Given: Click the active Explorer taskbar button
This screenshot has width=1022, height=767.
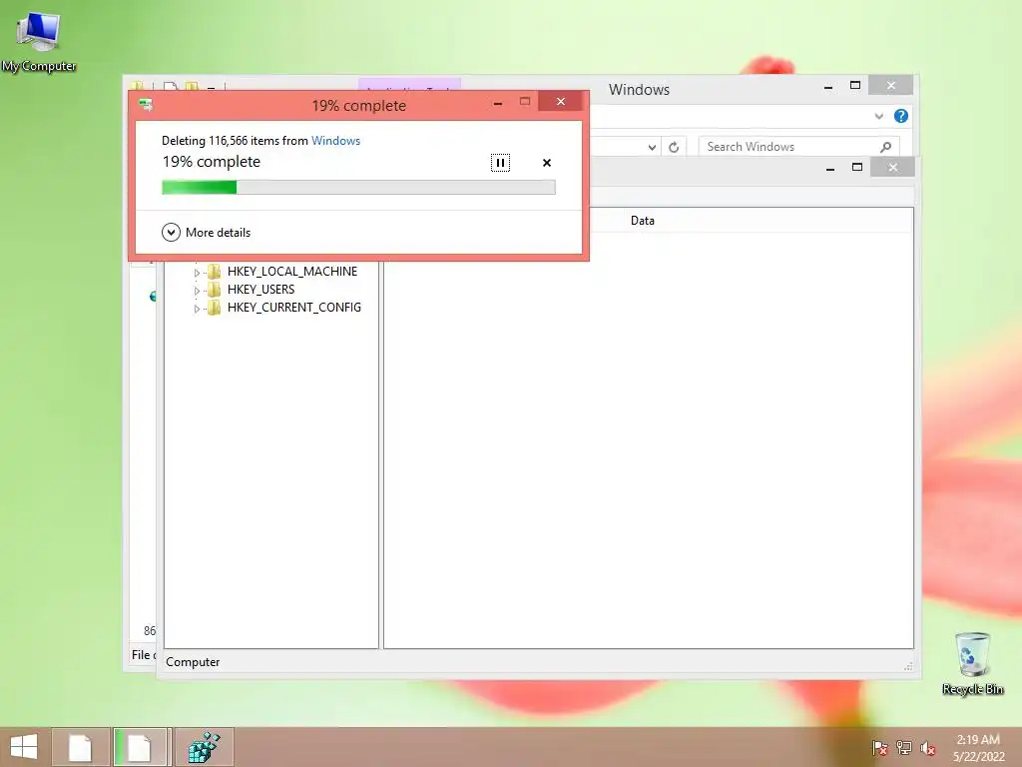Looking at the screenshot, I should point(140,747).
